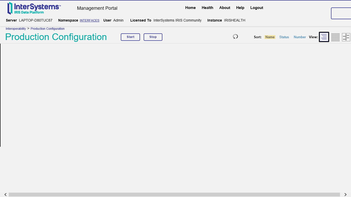Viewport: 351px width, 197px height.
Task: Click the IRISHEALTH instance name
Action: pyautogui.click(x=235, y=20)
